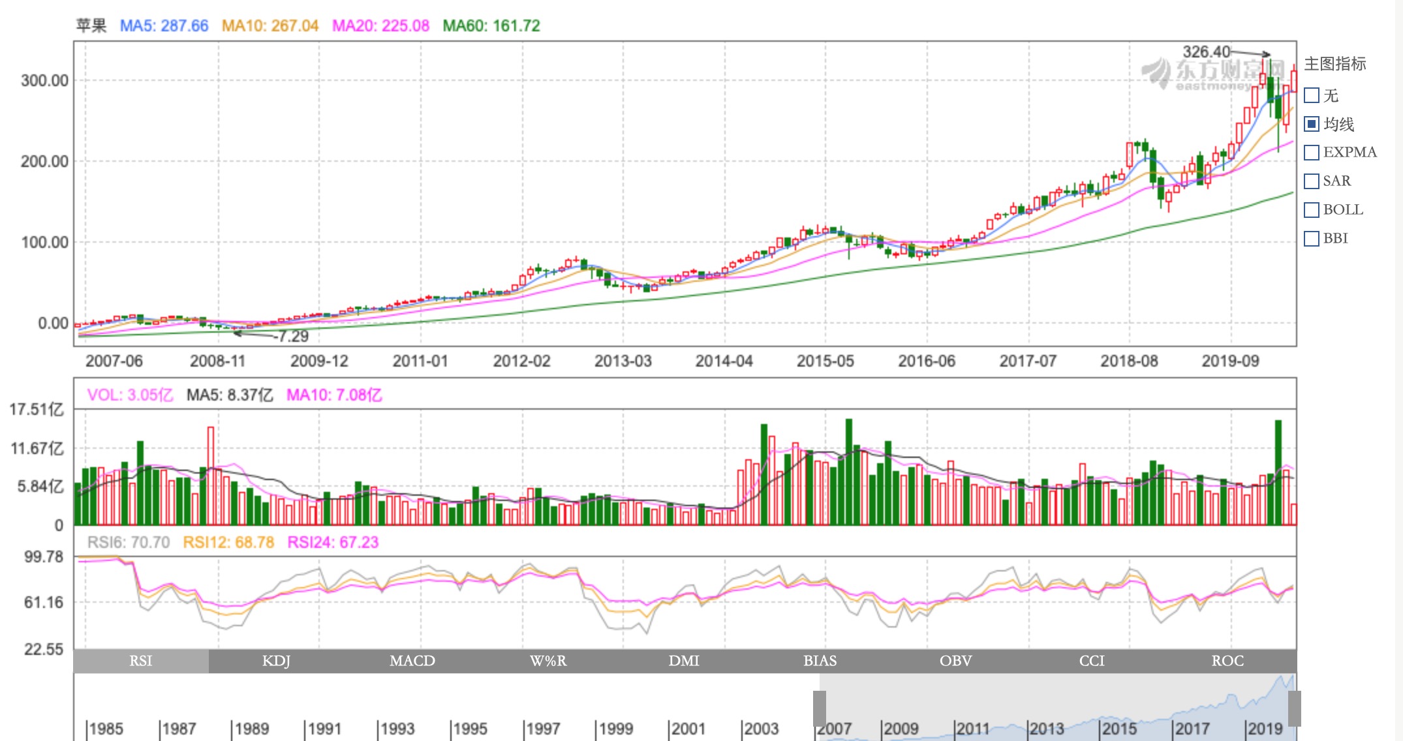Click the volume MA10: 7.08亿 label
1403x741 pixels.
[x=334, y=395]
